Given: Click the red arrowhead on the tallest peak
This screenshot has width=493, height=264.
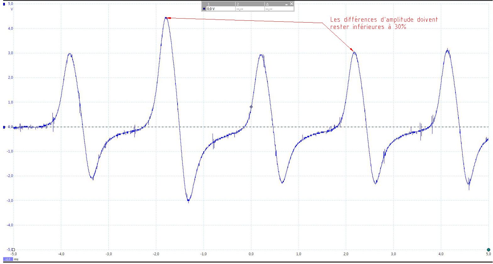Looking at the screenshot, I should (x=169, y=18).
